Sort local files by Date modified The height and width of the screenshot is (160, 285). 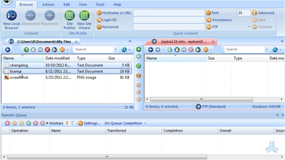coord(59,58)
